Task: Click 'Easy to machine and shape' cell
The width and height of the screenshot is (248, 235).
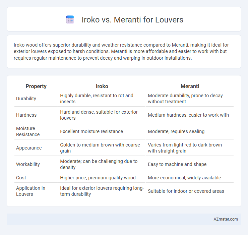Action: (177, 164)
